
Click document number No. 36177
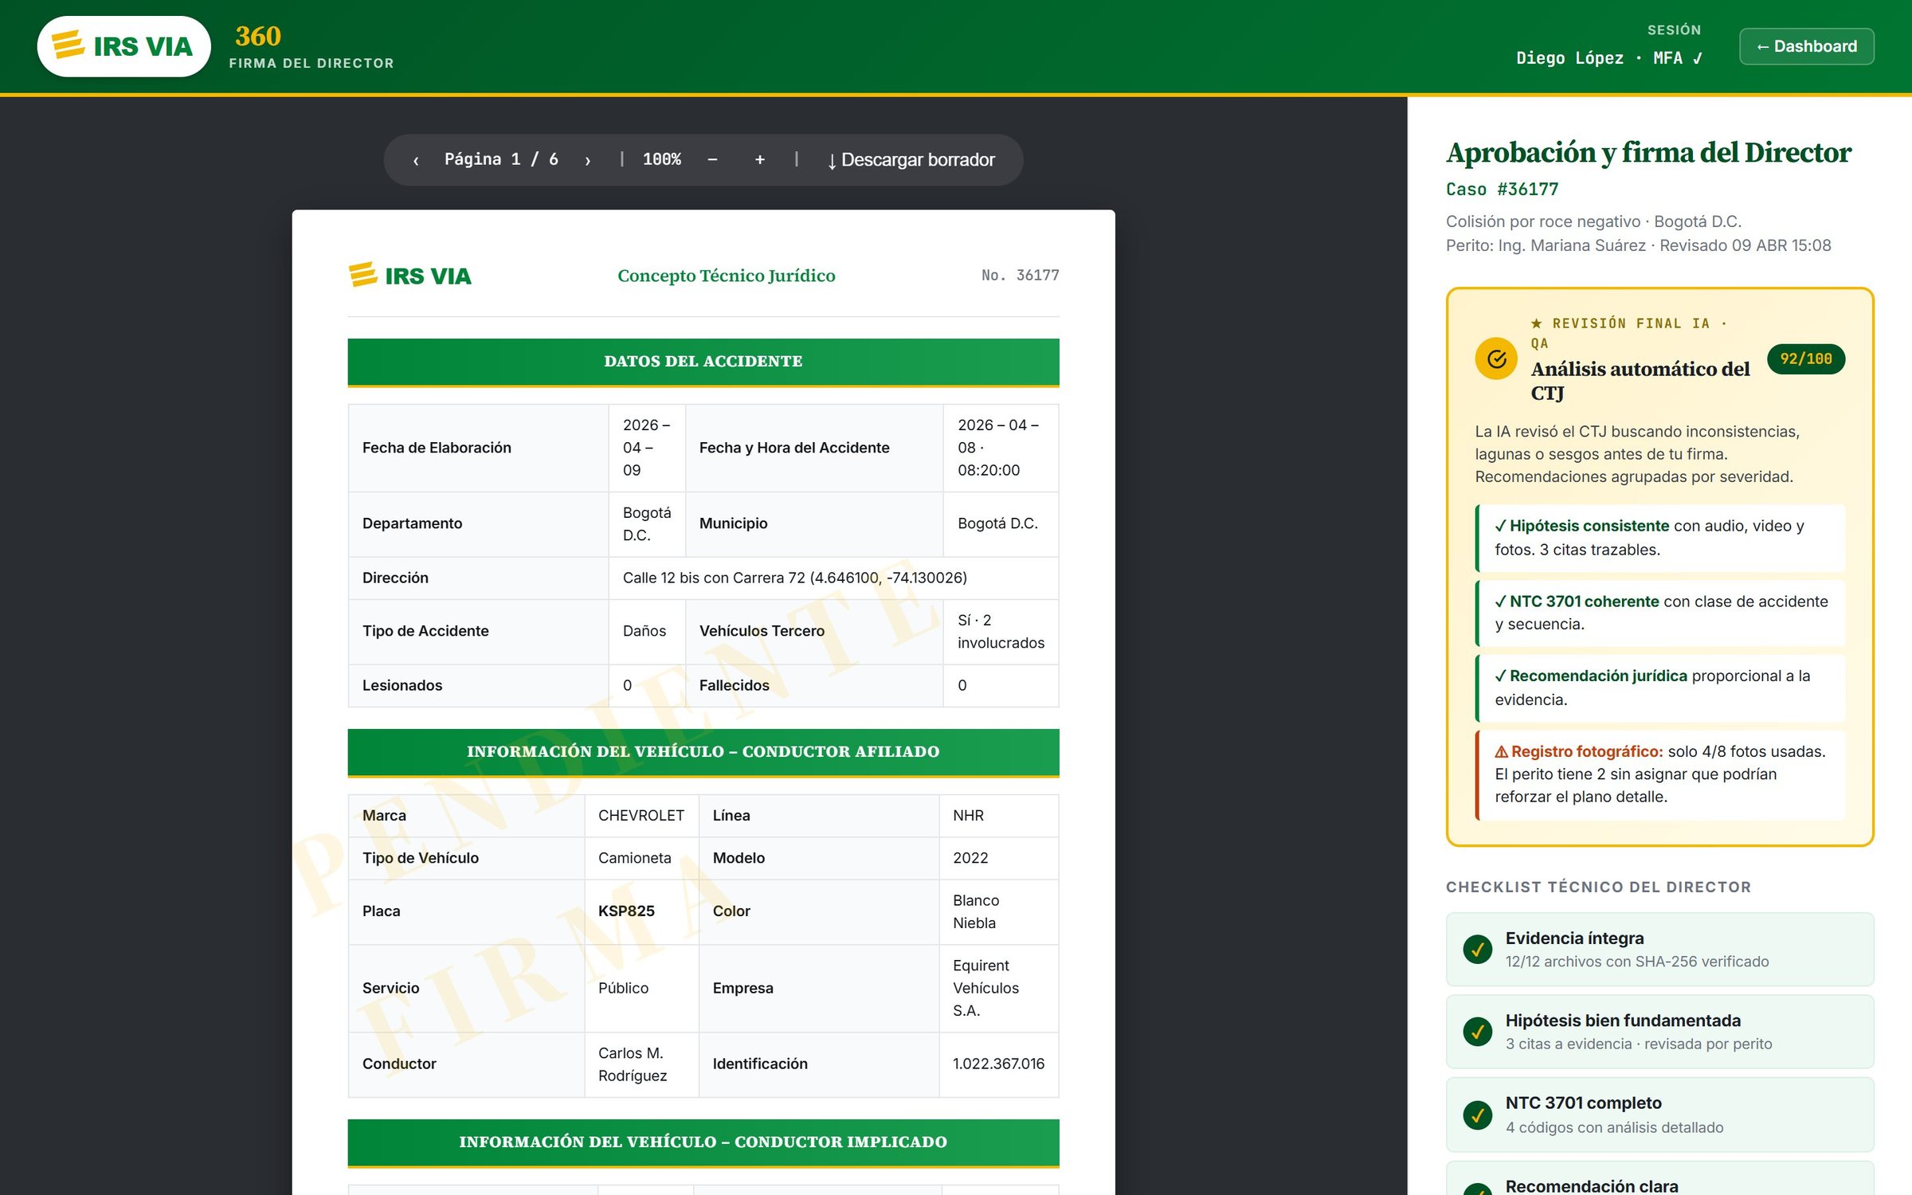pos(1020,275)
